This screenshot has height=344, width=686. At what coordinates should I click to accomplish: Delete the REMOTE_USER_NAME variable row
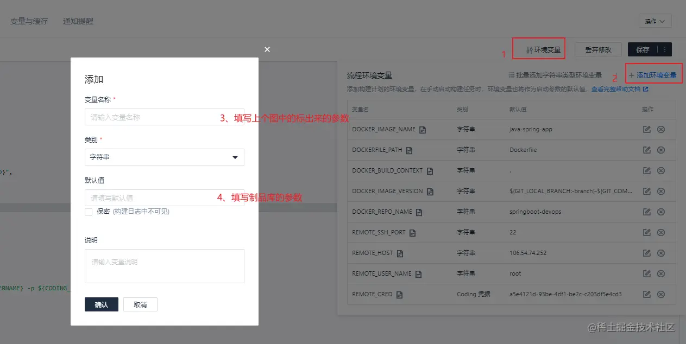(x=661, y=273)
